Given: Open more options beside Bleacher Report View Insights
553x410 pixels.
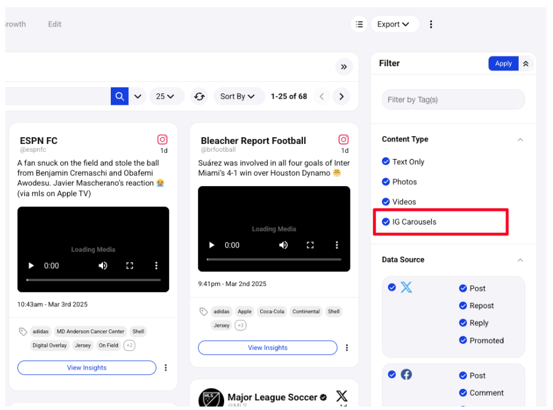Looking at the screenshot, I should (347, 347).
